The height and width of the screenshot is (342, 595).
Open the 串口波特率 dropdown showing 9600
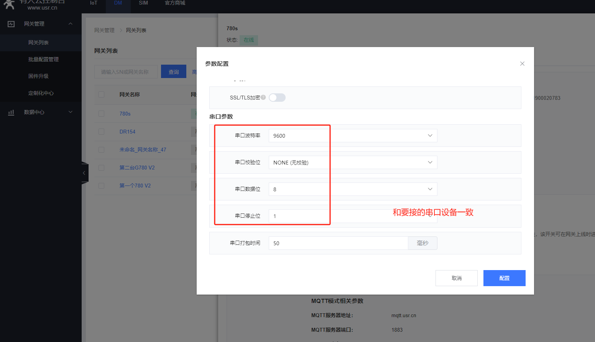click(353, 136)
